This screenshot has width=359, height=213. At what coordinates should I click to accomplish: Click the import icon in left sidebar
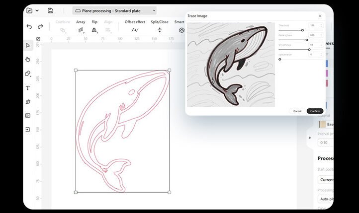pyautogui.click(x=27, y=130)
